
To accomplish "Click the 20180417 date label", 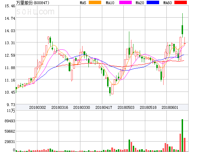I will (104, 107).
